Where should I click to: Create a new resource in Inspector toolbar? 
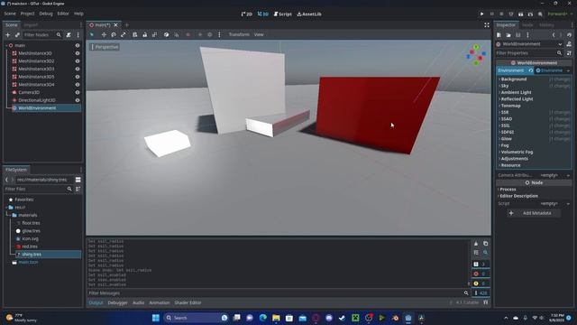tap(499, 35)
